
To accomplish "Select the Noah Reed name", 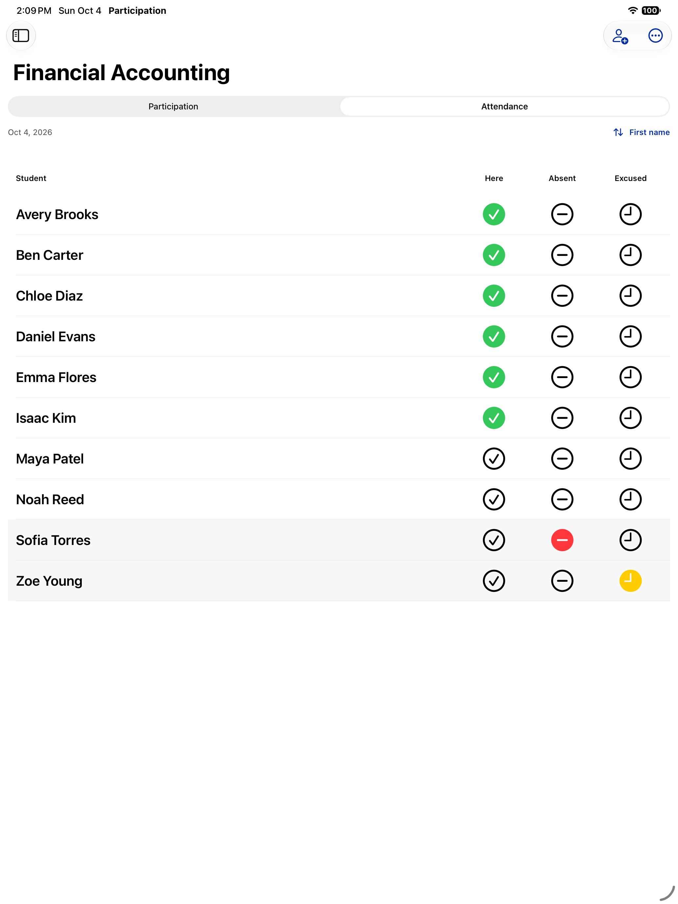I will pyautogui.click(x=50, y=499).
